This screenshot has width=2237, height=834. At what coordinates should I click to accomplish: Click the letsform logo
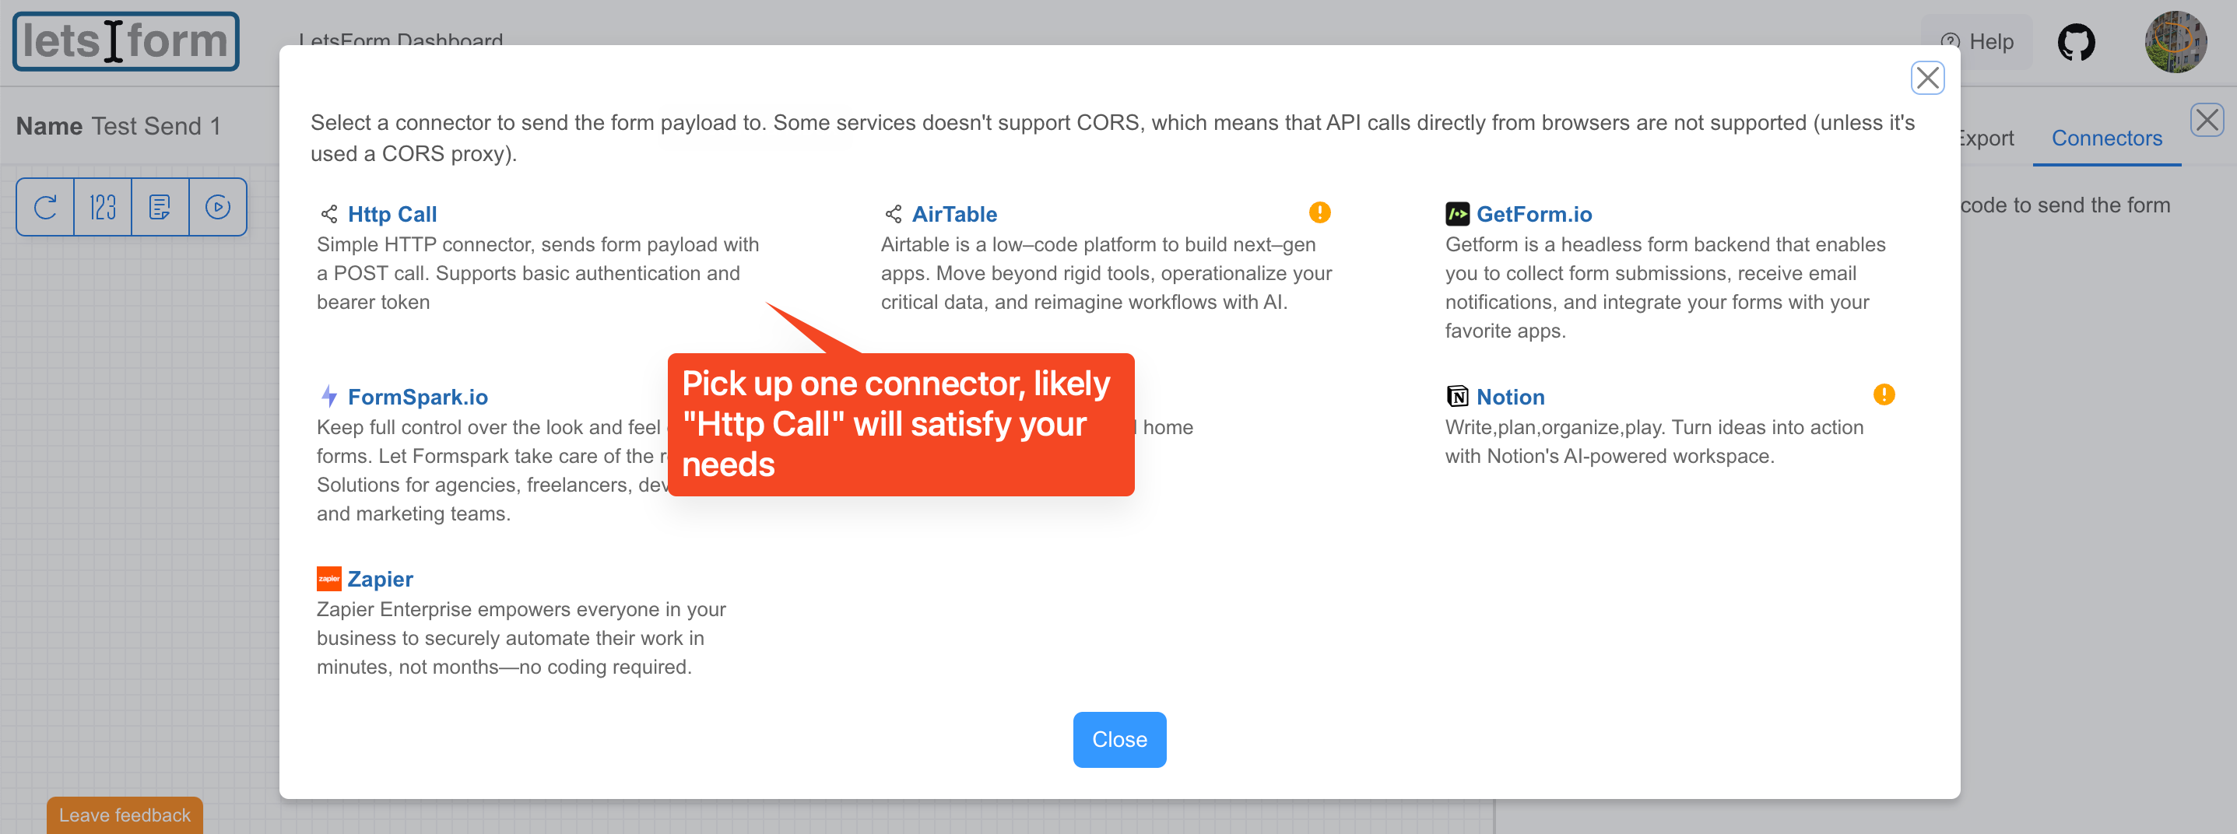tap(126, 42)
